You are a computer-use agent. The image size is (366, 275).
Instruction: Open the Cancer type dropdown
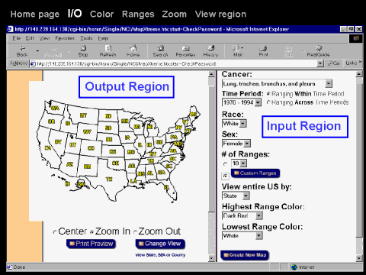pos(277,84)
